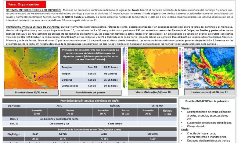Click the red "Fase: Organización" banner

point(23,4)
